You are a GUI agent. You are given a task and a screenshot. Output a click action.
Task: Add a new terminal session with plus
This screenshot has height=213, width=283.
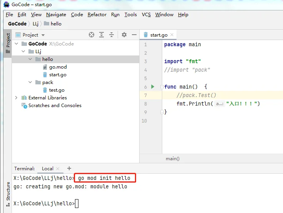point(69,168)
